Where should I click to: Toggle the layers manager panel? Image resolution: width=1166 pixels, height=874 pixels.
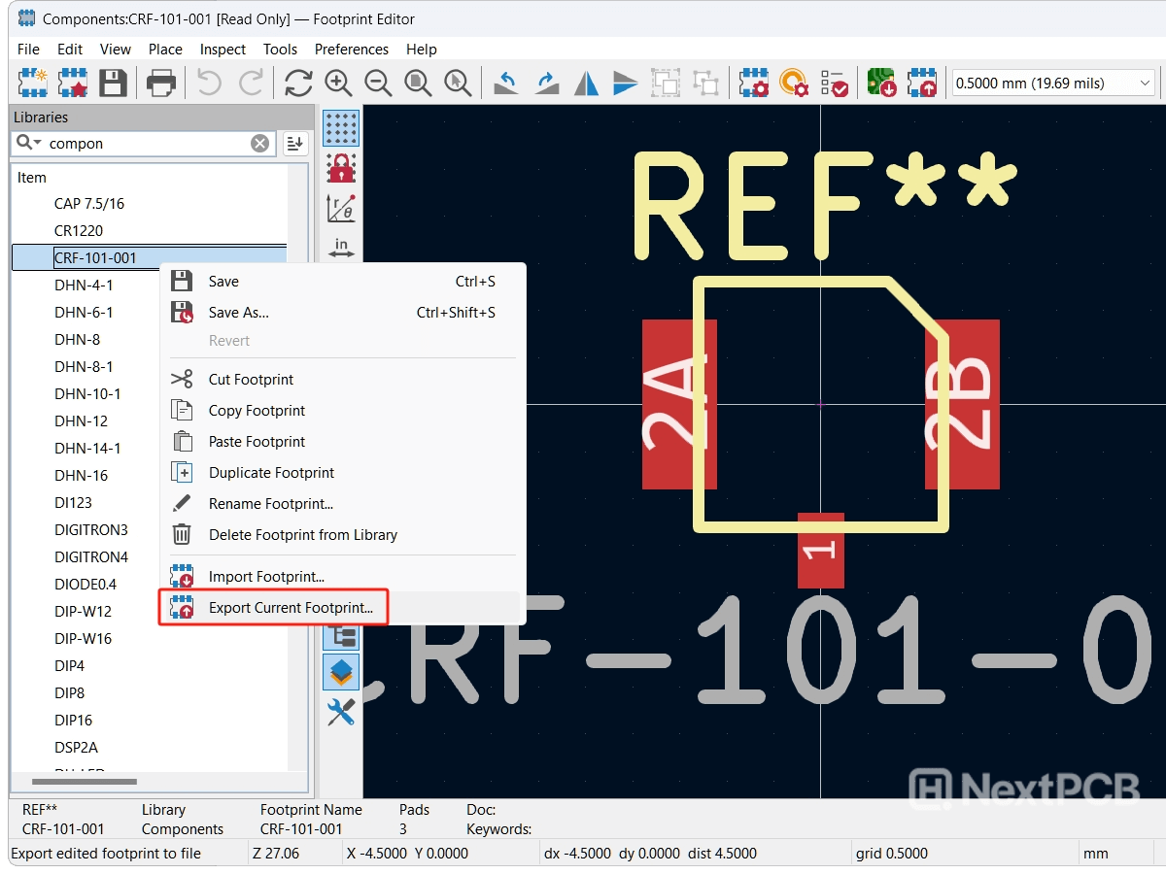coord(341,671)
